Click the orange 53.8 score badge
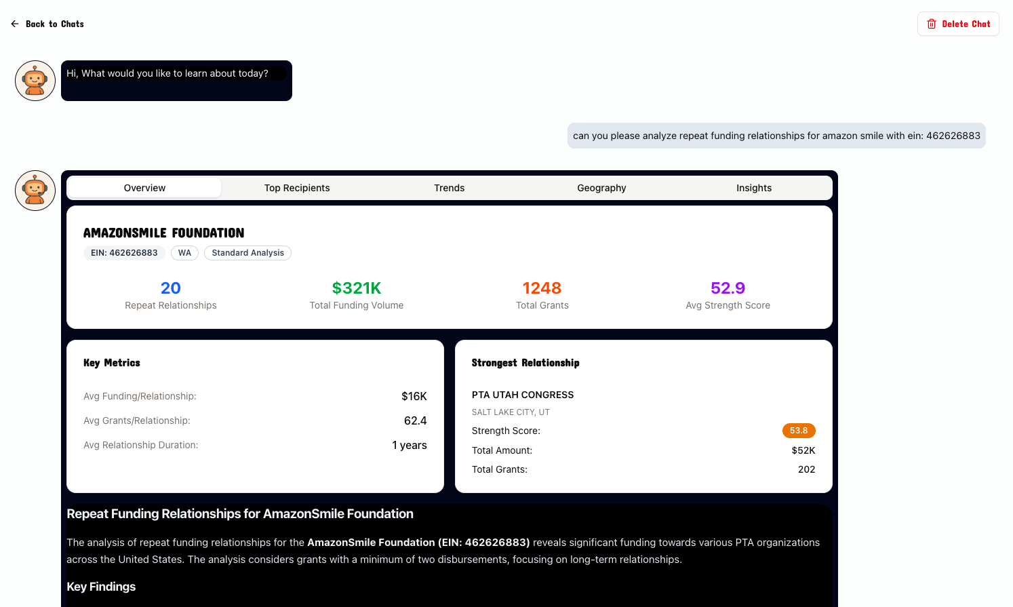This screenshot has height=607, width=1013. (799, 431)
